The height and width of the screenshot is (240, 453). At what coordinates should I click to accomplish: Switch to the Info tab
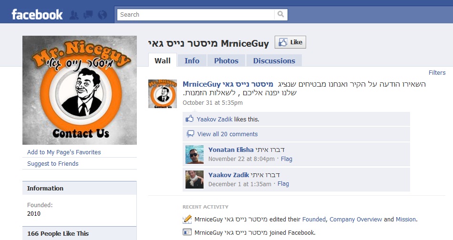(x=192, y=60)
